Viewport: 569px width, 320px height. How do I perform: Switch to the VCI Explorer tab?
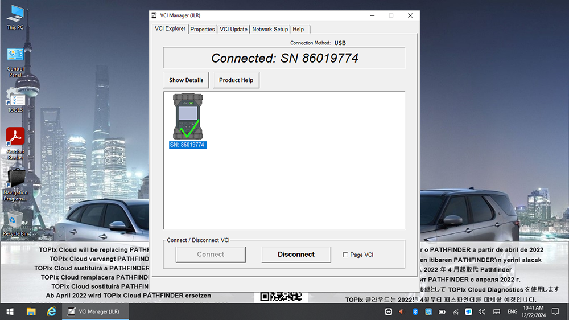point(170,28)
